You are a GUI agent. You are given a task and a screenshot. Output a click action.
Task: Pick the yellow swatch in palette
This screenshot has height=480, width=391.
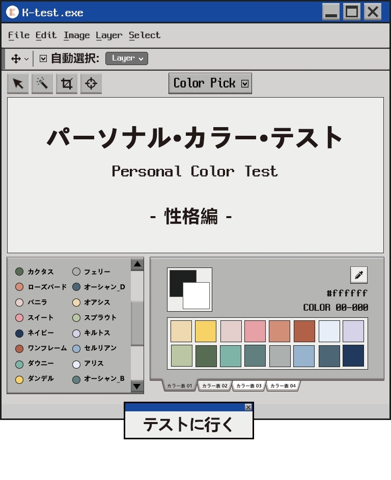[206, 331]
